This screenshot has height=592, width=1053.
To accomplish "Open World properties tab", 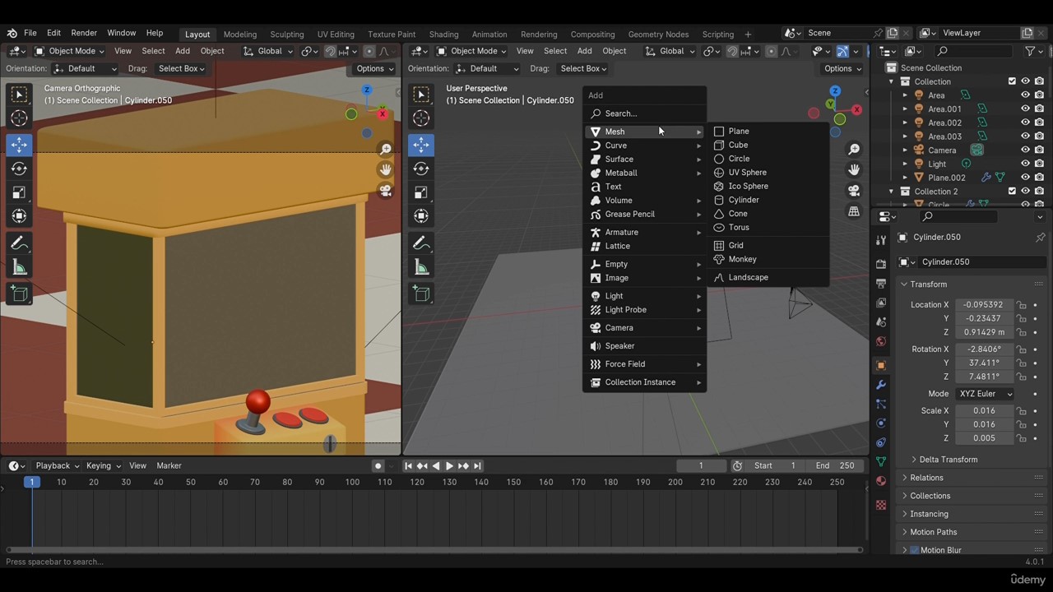I will [x=881, y=341].
